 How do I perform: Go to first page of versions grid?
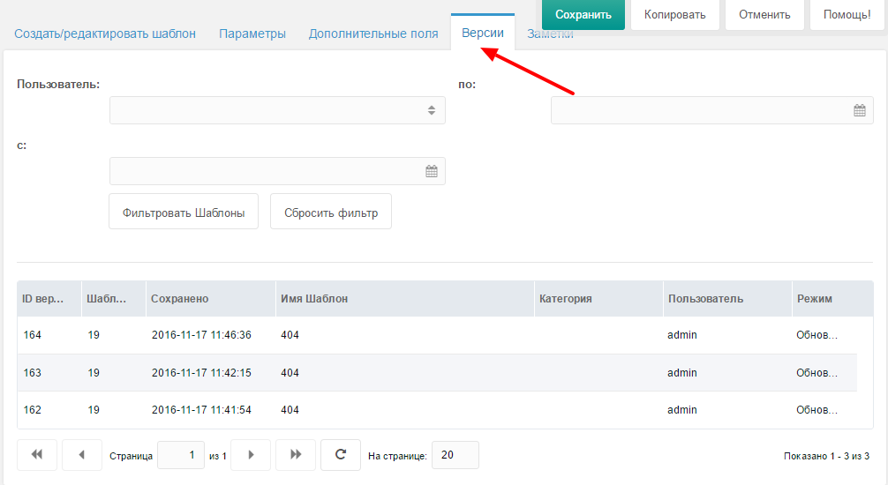37,455
